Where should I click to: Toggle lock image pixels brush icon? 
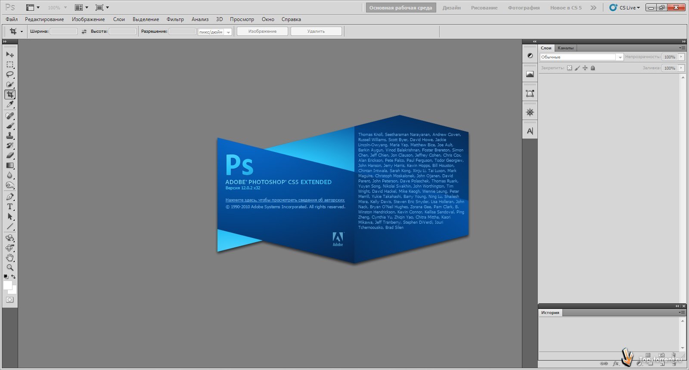(577, 68)
